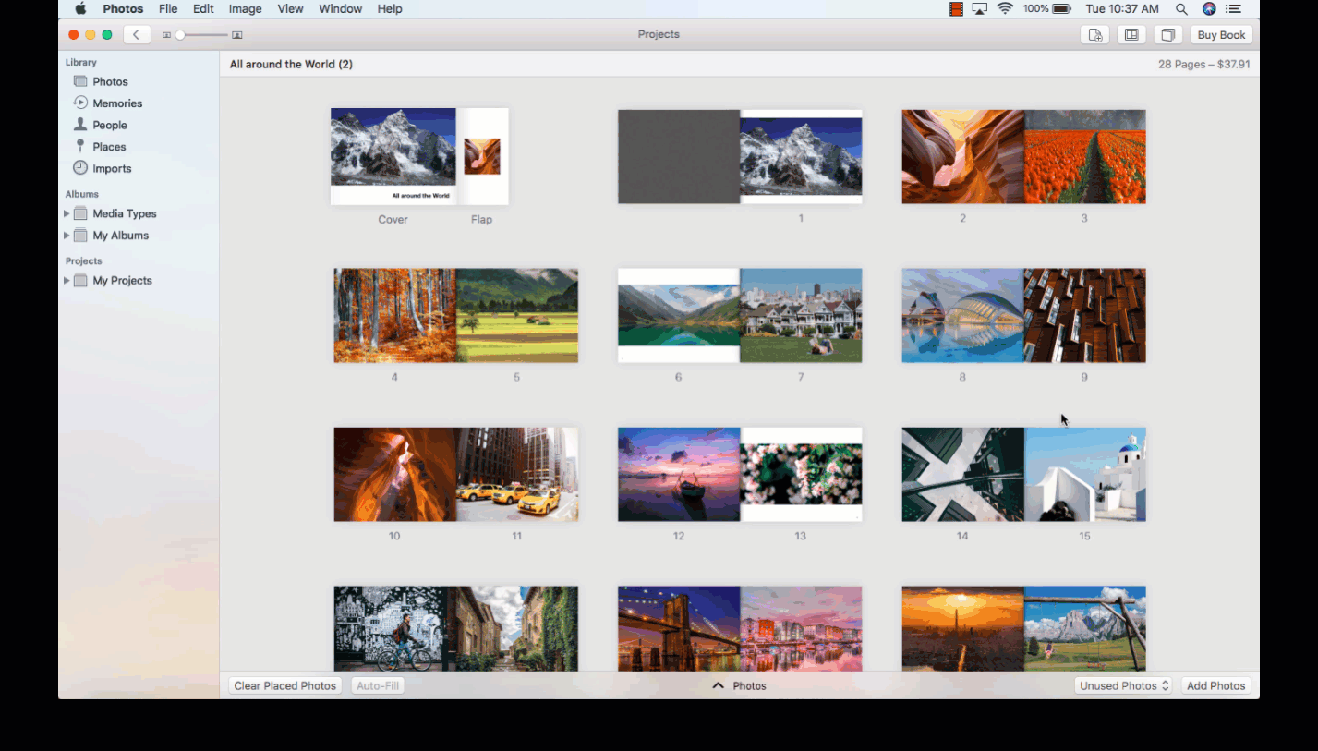The height and width of the screenshot is (751, 1318).
Task: Click the Add Photos button
Action: 1215,685
